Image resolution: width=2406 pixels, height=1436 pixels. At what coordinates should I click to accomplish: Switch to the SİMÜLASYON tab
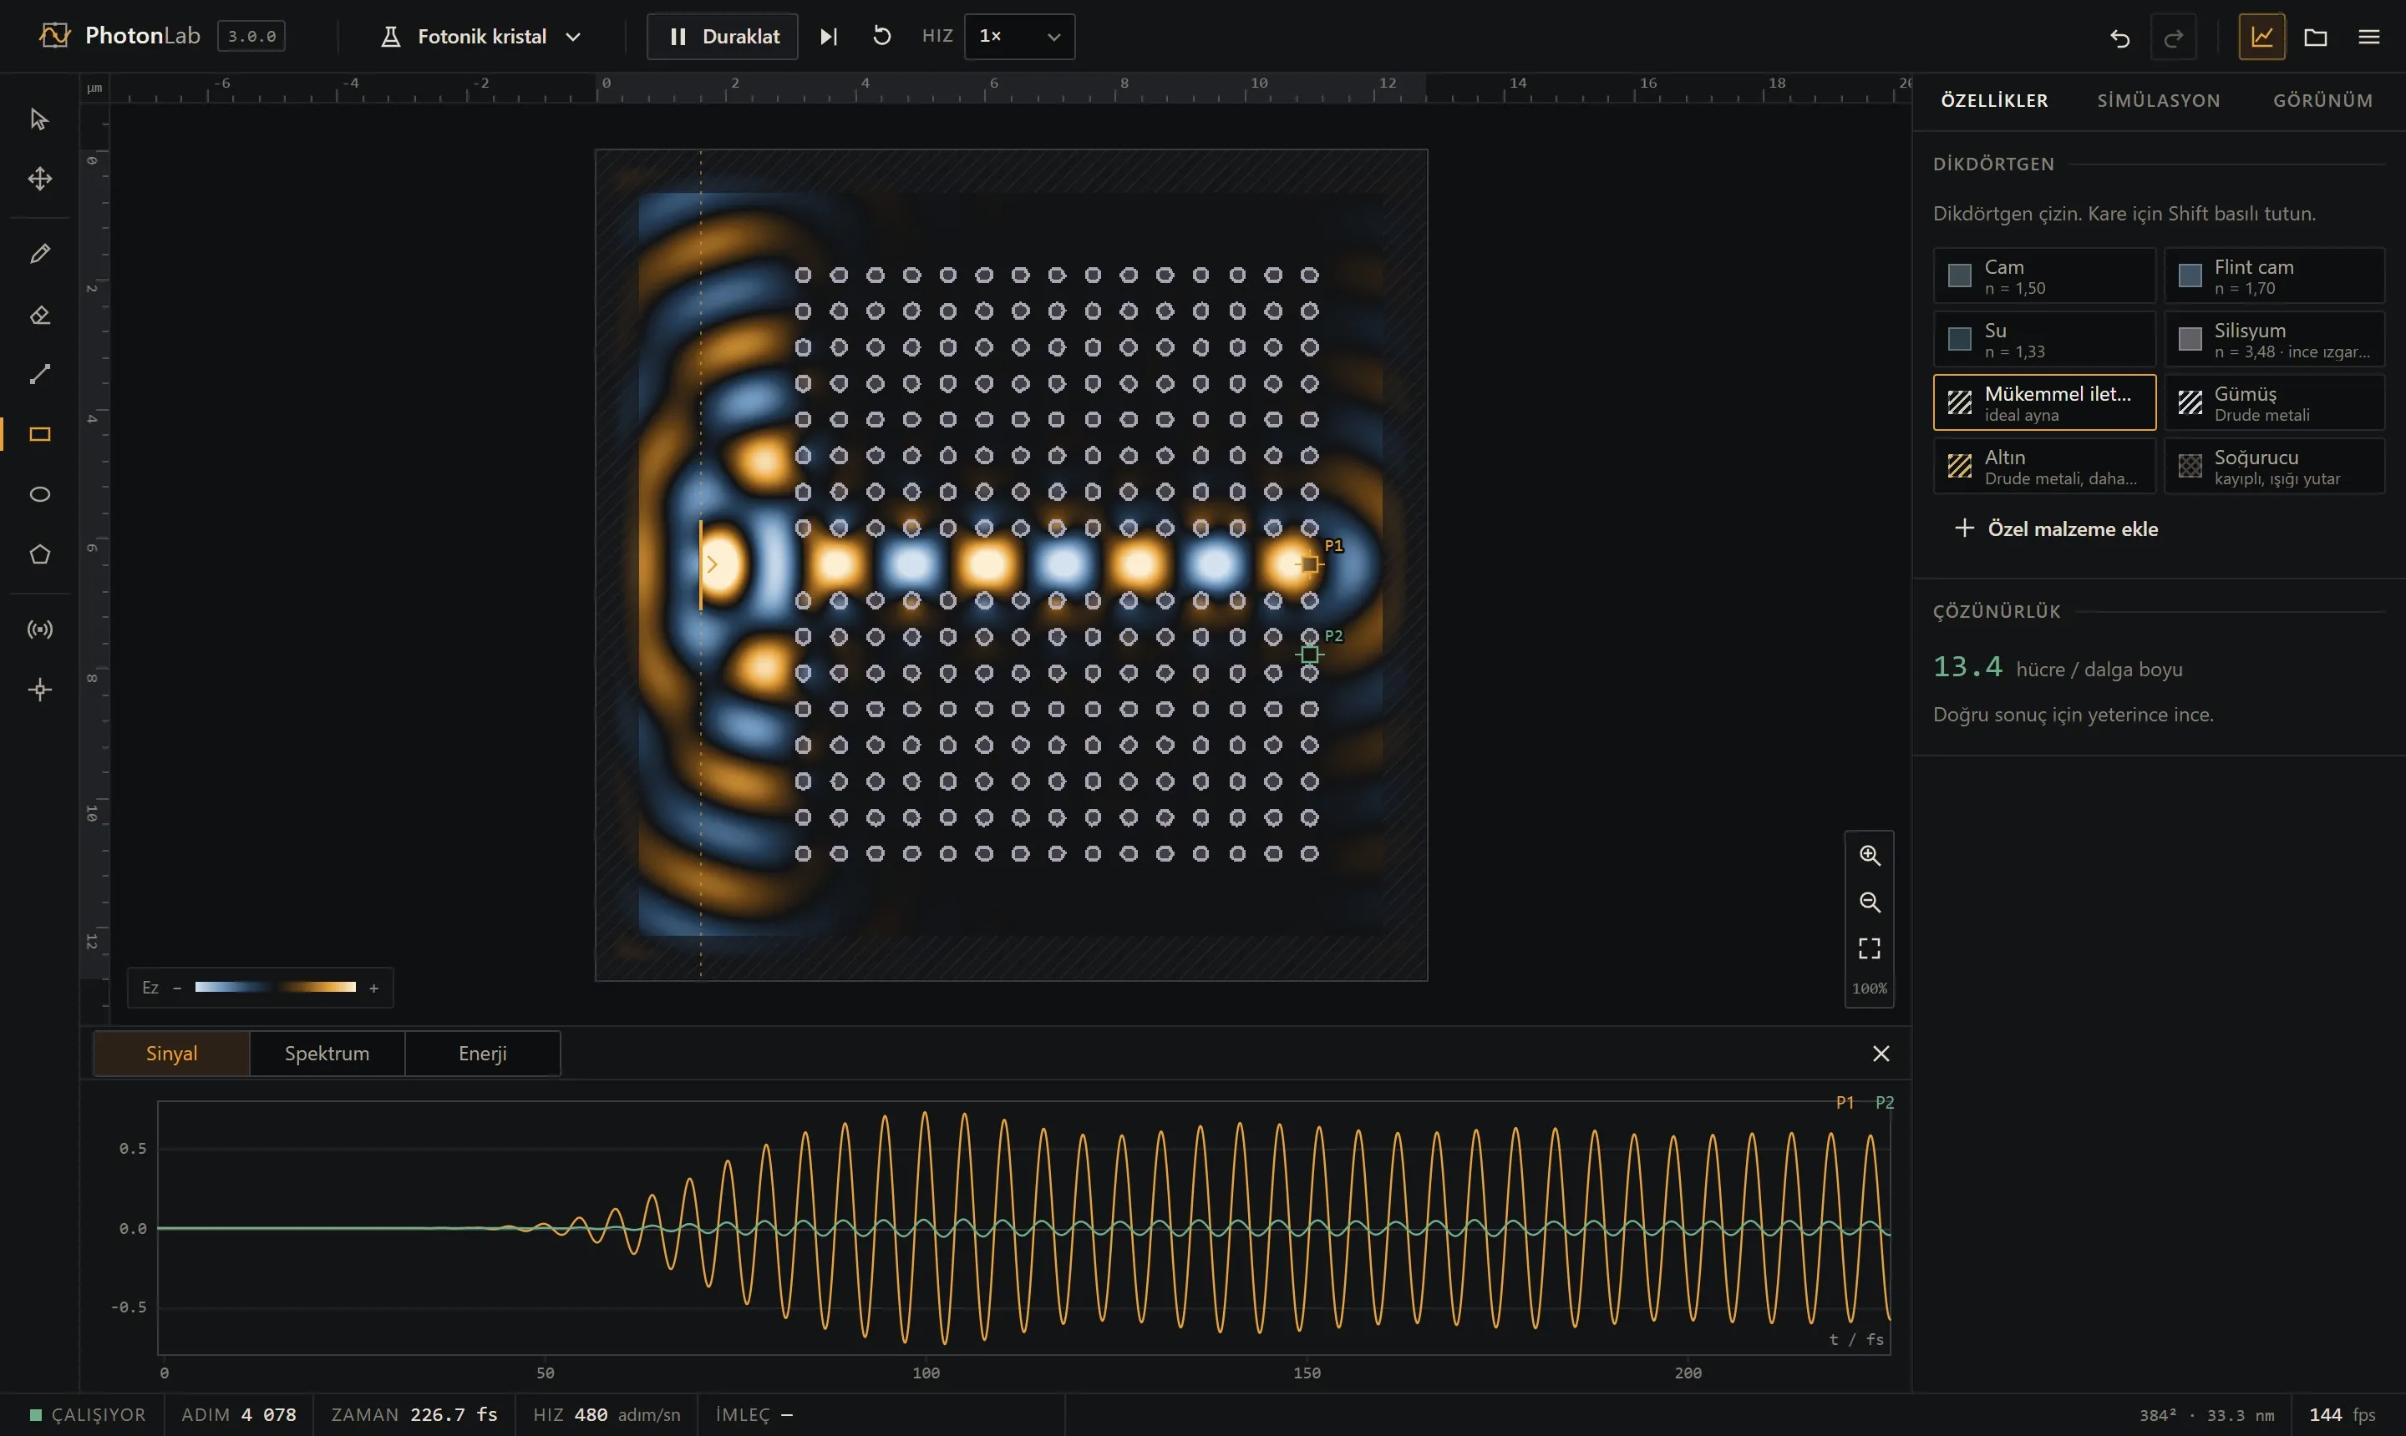pos(2158,101)
